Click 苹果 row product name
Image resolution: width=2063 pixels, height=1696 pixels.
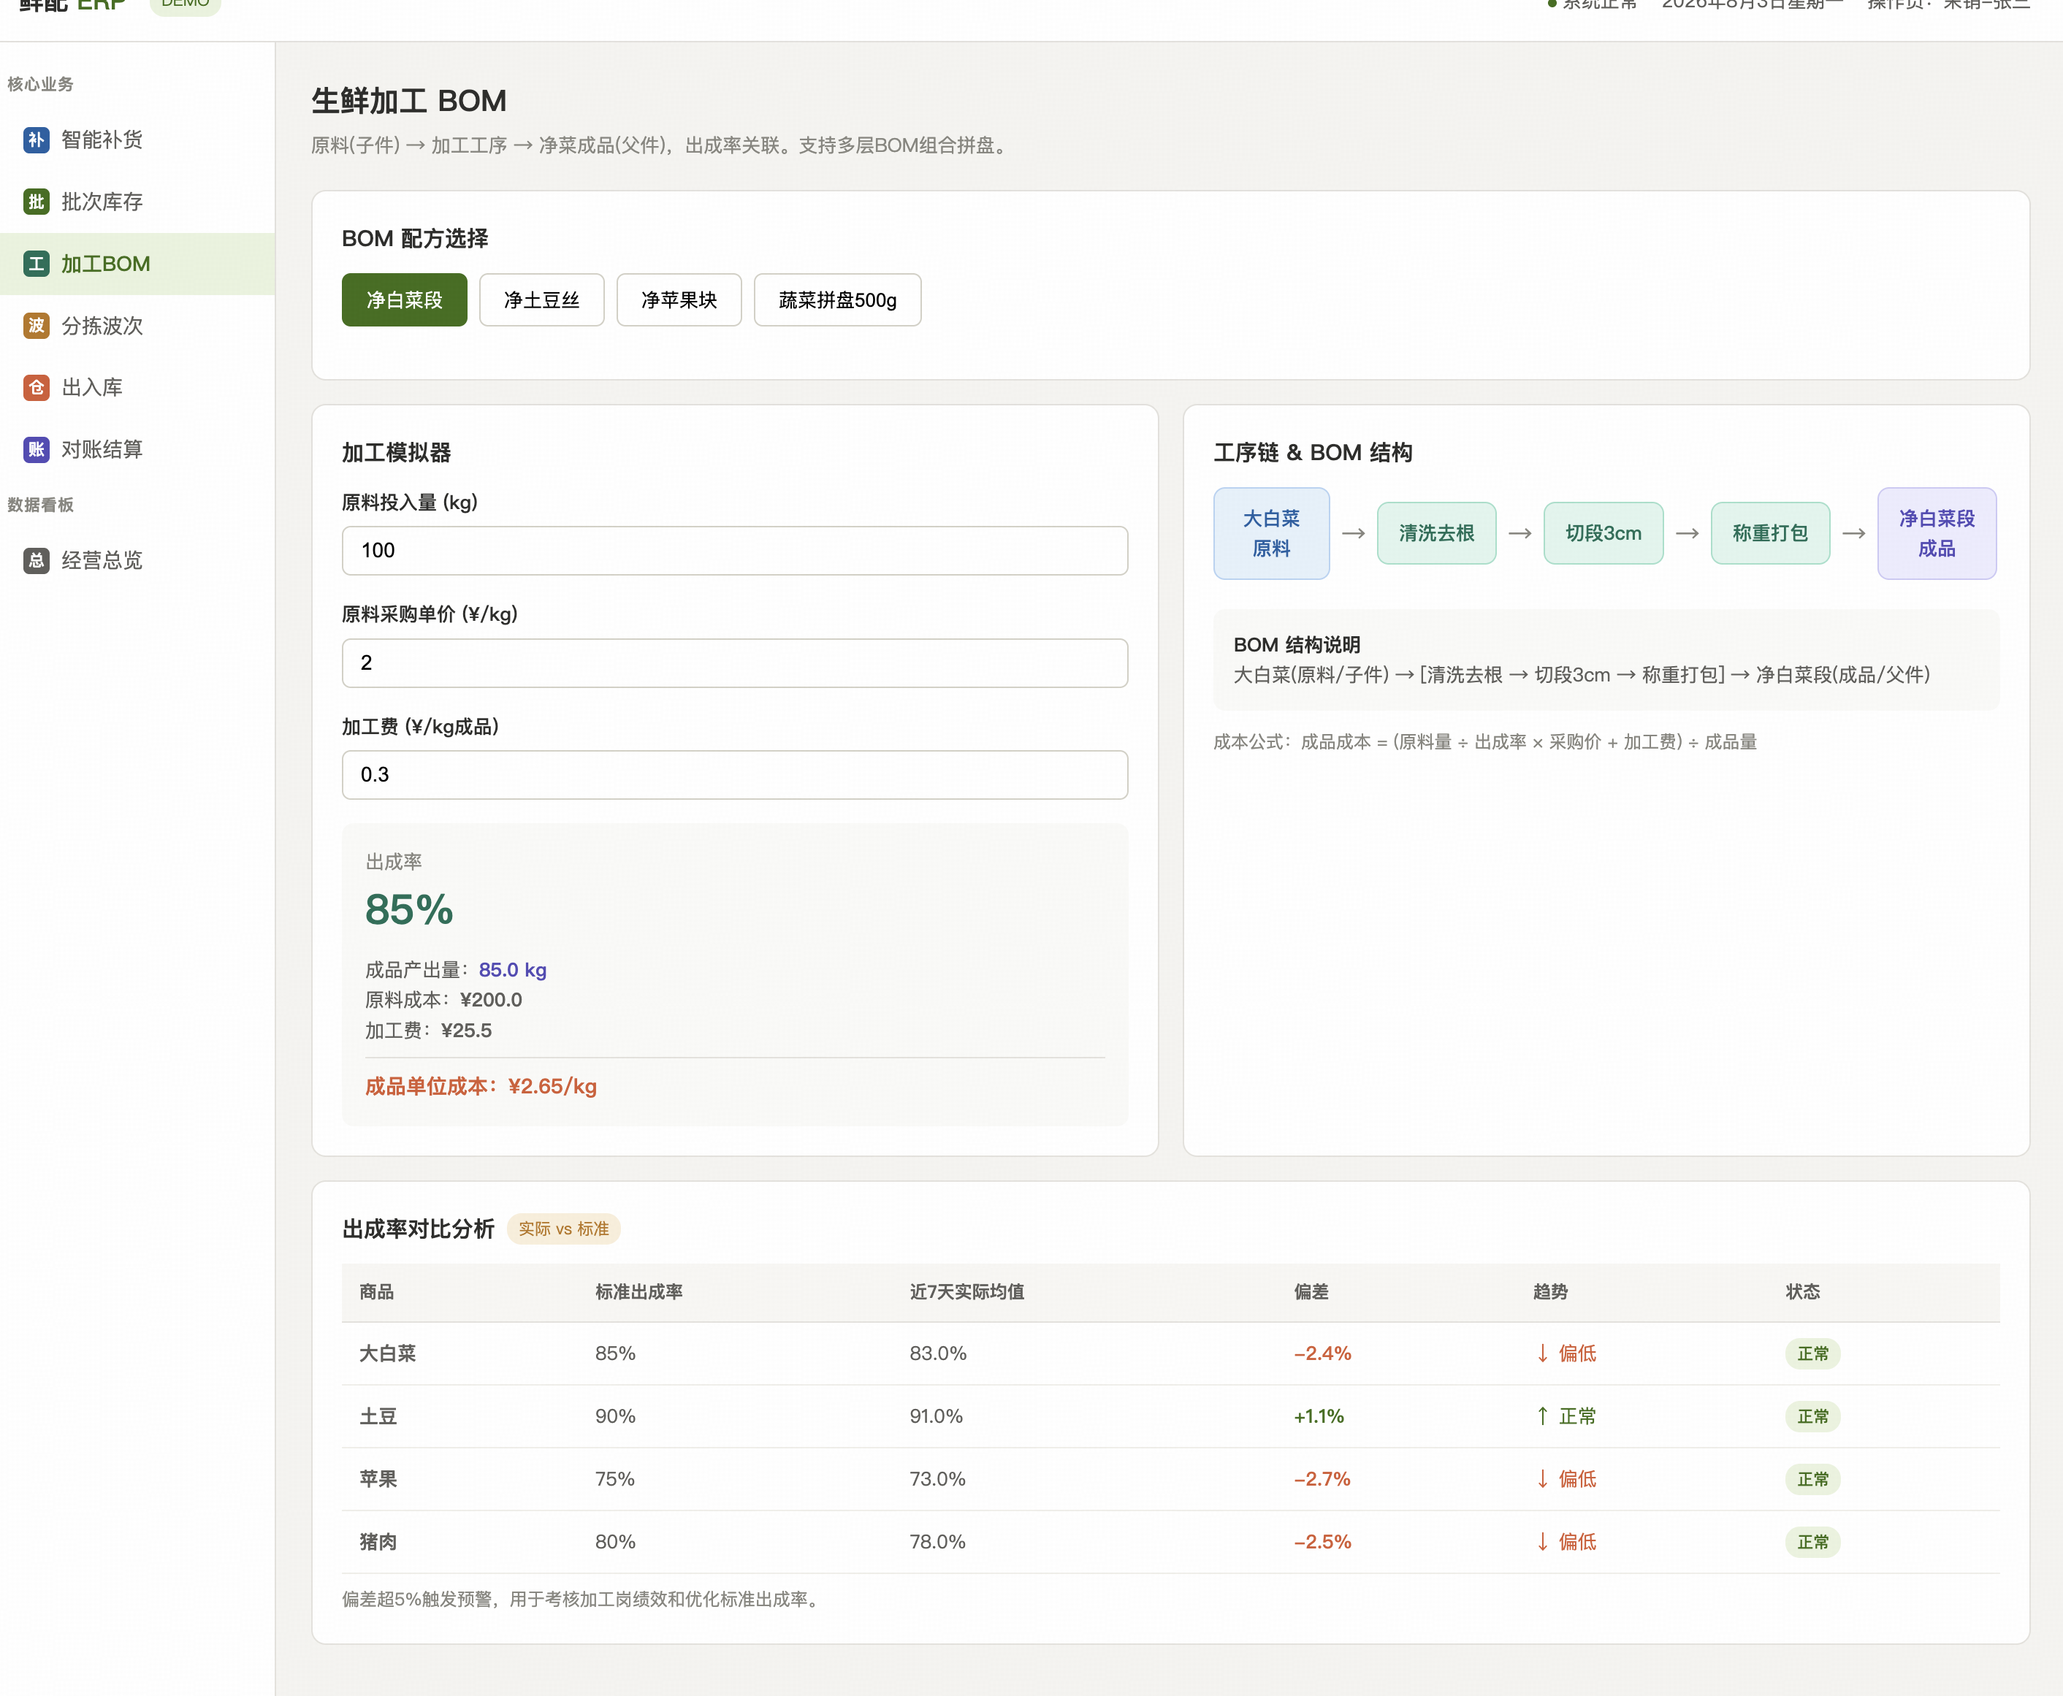pos(378,1479)
